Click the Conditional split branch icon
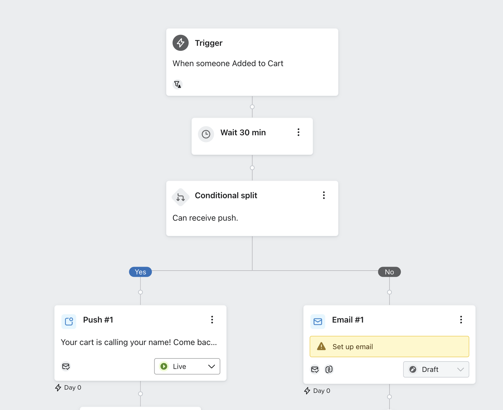503x410 pixels. [181, 197]
